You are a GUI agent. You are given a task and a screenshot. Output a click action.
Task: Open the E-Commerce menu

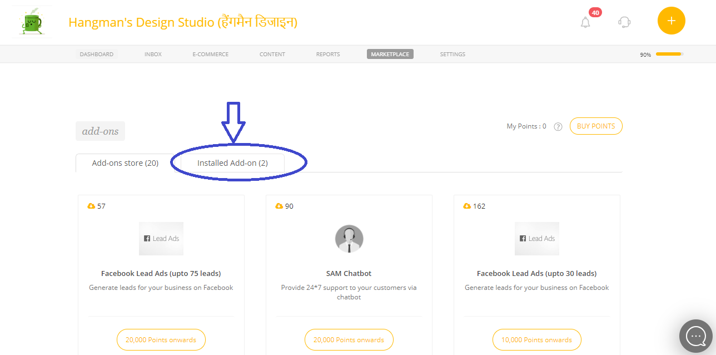click(x=211, y=54)
